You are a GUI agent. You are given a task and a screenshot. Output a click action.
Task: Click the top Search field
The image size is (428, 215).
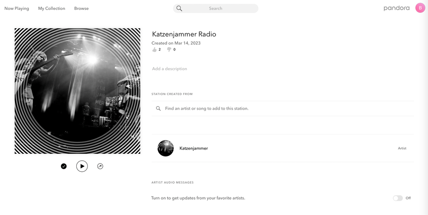click(x=215, y=9)
